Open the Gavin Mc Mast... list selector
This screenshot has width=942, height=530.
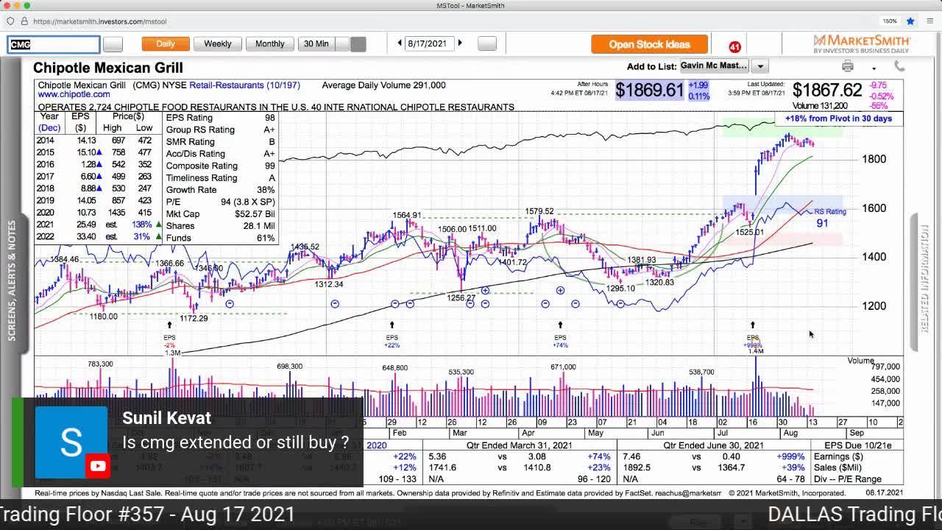click(714, 66)
